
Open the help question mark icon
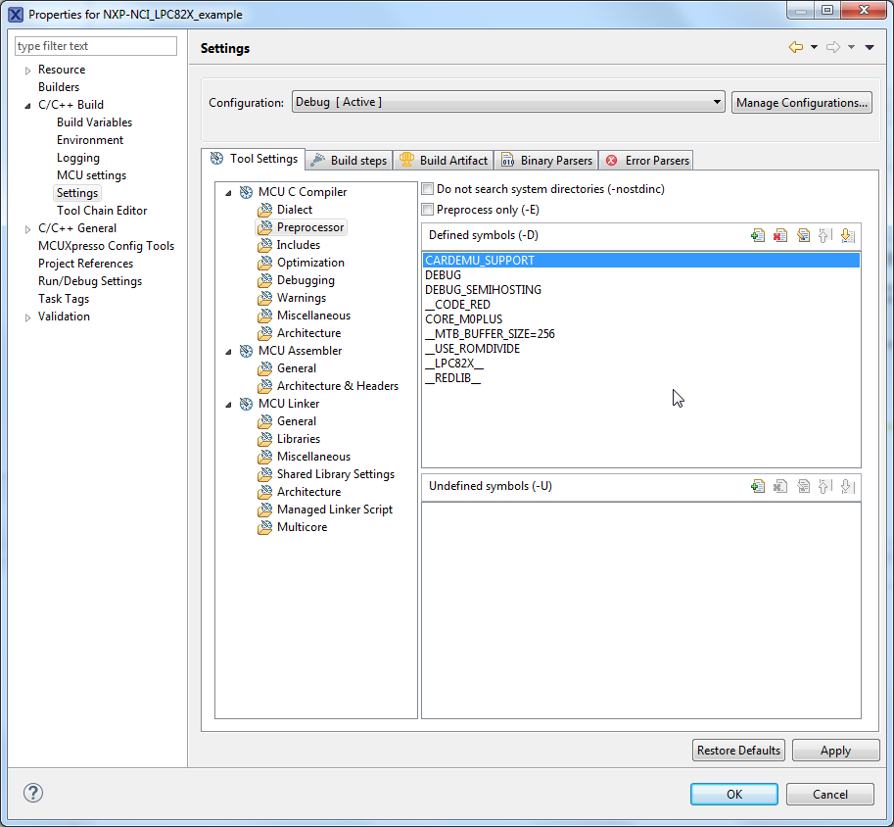(x=33, y=793)
